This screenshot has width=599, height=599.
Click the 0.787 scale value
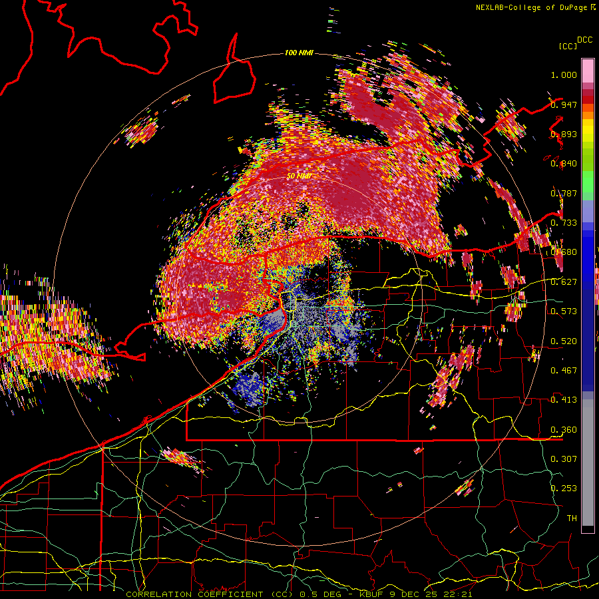564,193
